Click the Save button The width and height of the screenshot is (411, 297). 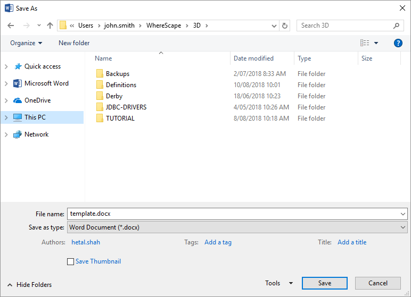point(324,283)
